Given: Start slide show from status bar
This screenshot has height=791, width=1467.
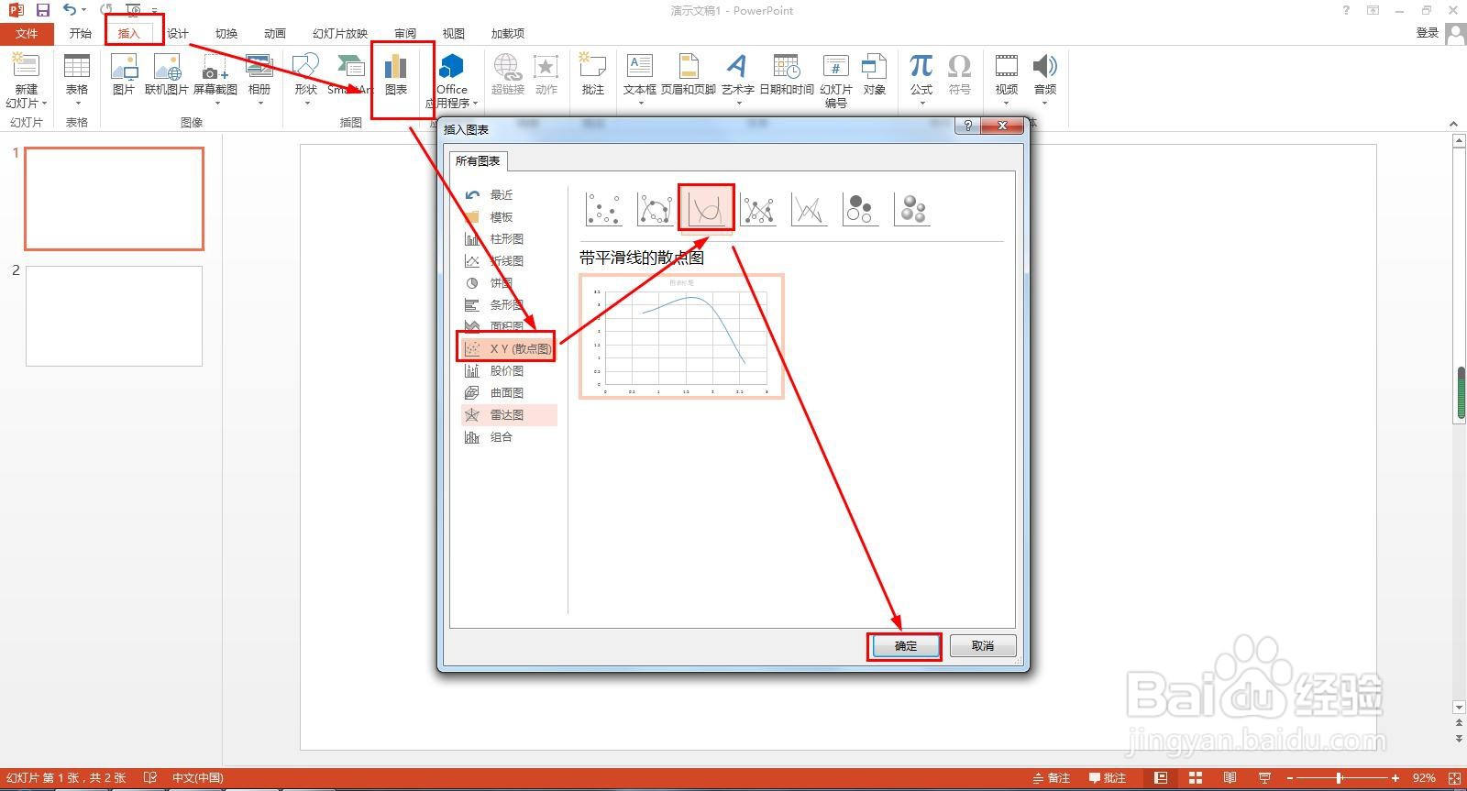Looking at the screenshot, I should [1264, 778].
